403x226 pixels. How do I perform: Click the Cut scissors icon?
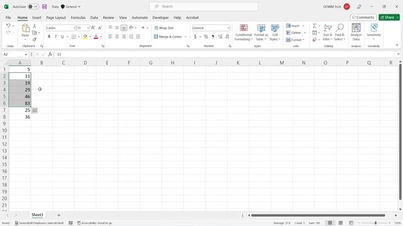tap(35, 26)
